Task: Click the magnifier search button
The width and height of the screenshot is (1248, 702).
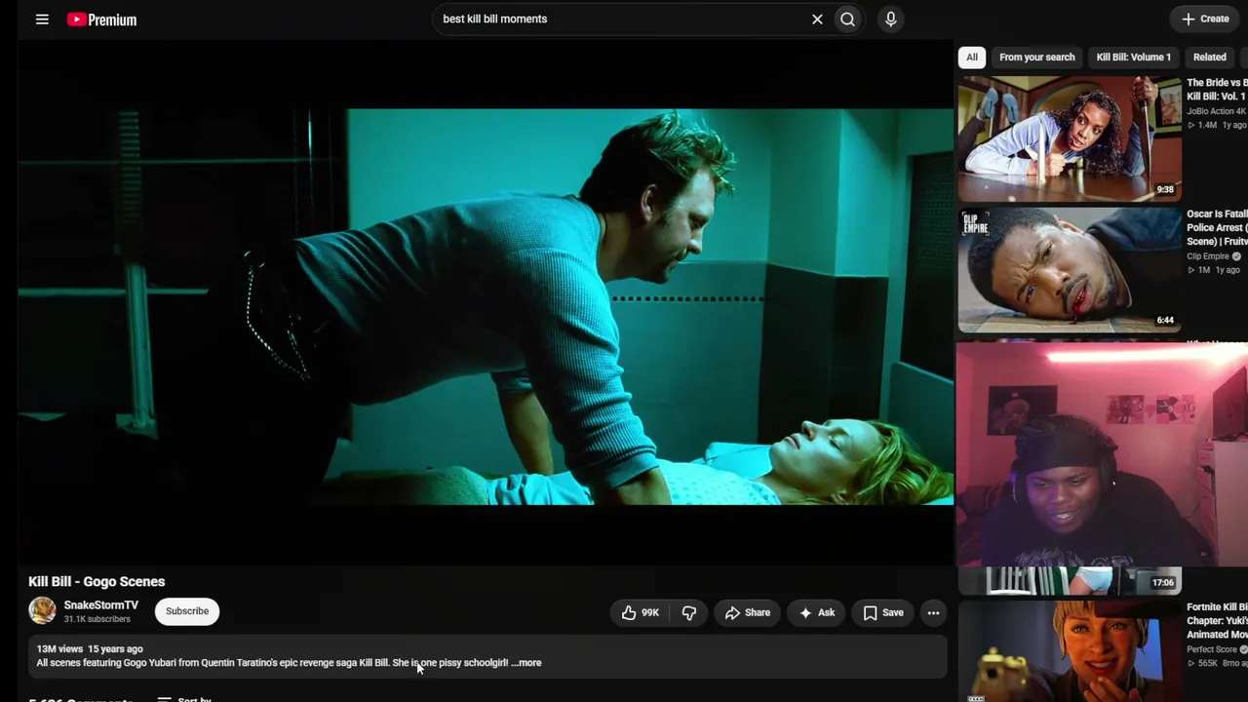Action: [x=848, y=19]
